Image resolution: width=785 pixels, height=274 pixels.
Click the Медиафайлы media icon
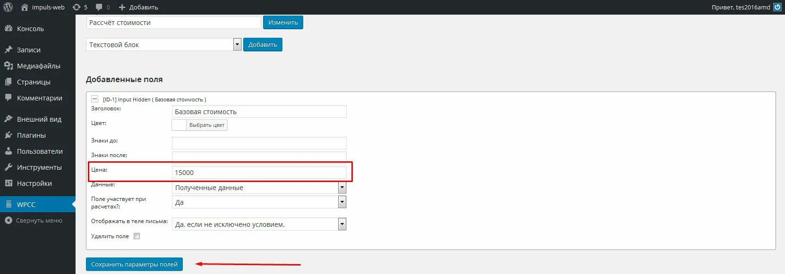[9, 66]
